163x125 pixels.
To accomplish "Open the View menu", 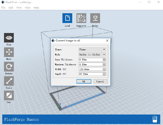I will [x=28, y=8].
